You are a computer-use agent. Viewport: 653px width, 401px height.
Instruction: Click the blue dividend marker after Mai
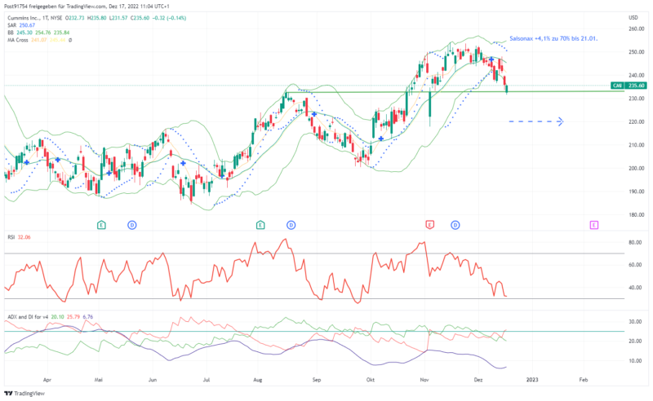[131, 224]
